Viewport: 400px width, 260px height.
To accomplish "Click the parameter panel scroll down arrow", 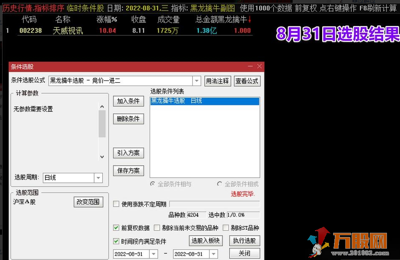I will 102,157.
